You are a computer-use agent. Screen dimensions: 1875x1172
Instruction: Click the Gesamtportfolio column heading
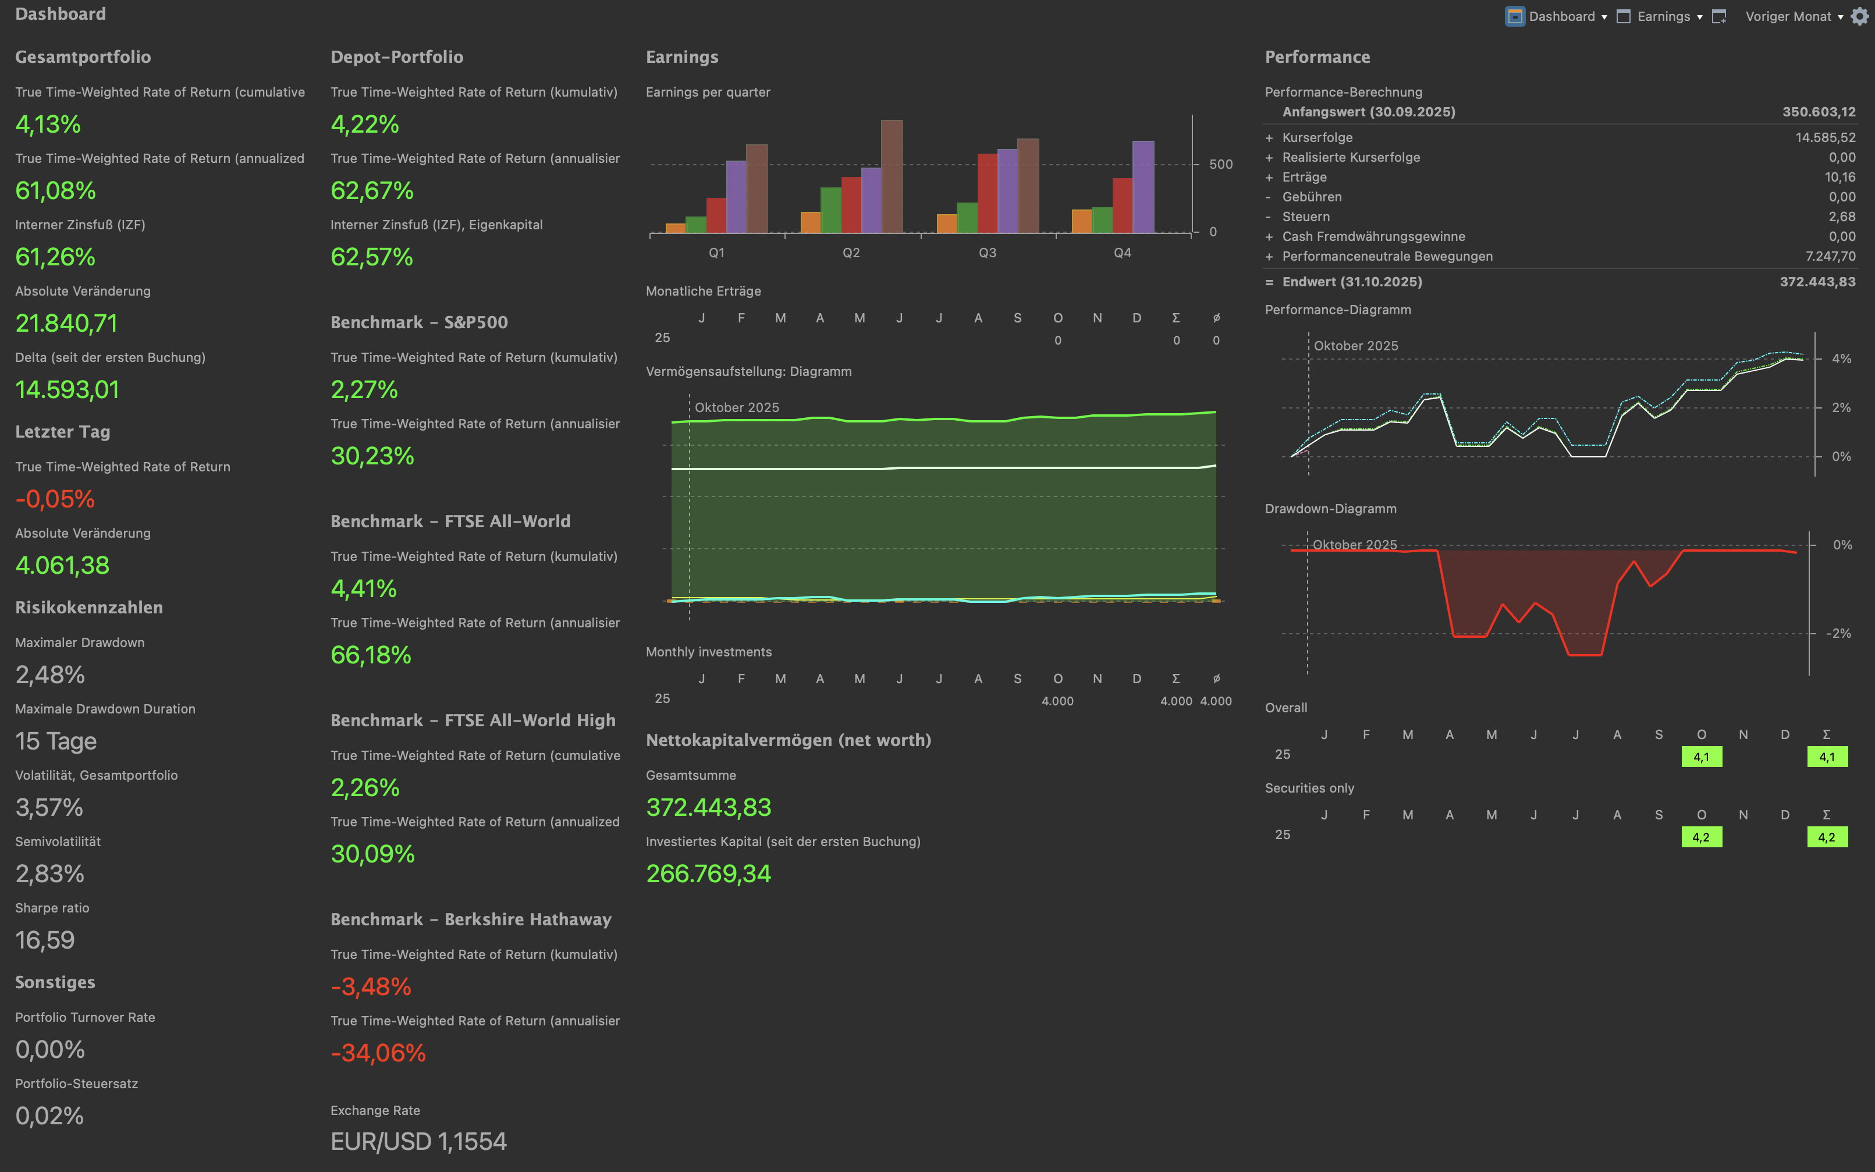click(x=83, y=56)
